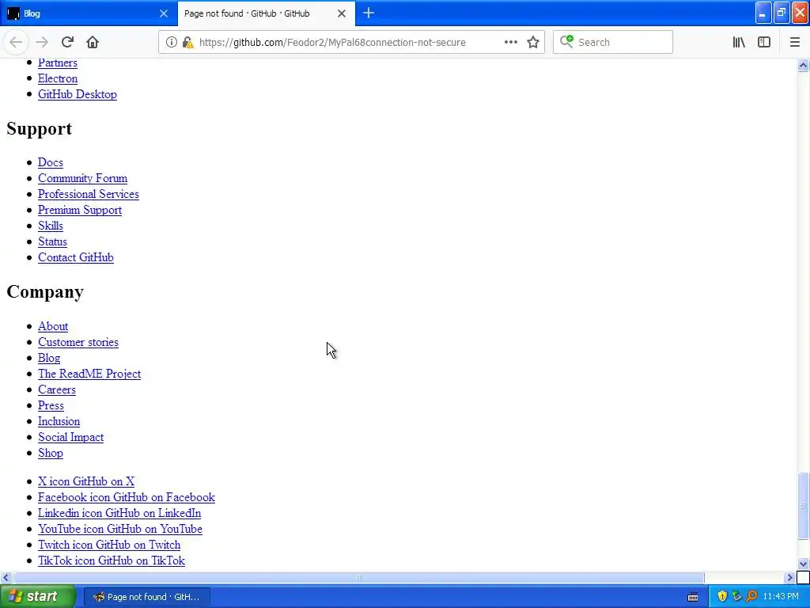Click the orange magnifier tray icon
810x608 pixels.
click(751, 596)
